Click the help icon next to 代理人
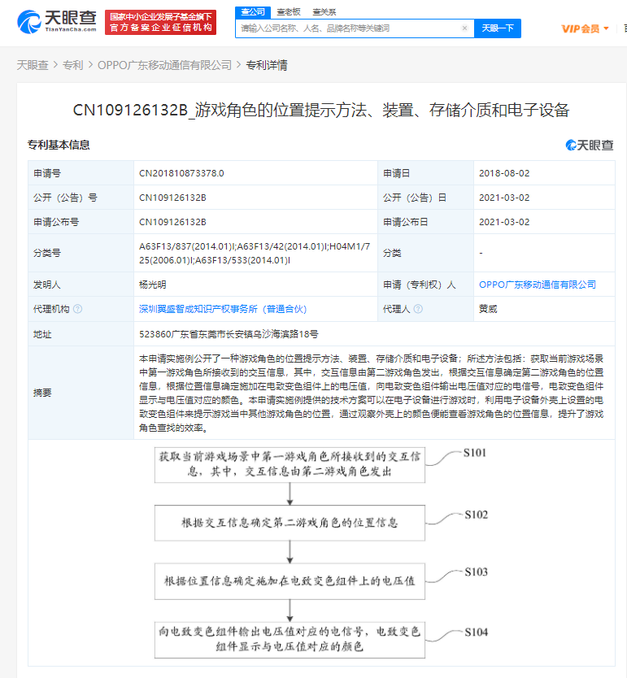The width and height of the screenshot is (627, 678). (418, 309)
